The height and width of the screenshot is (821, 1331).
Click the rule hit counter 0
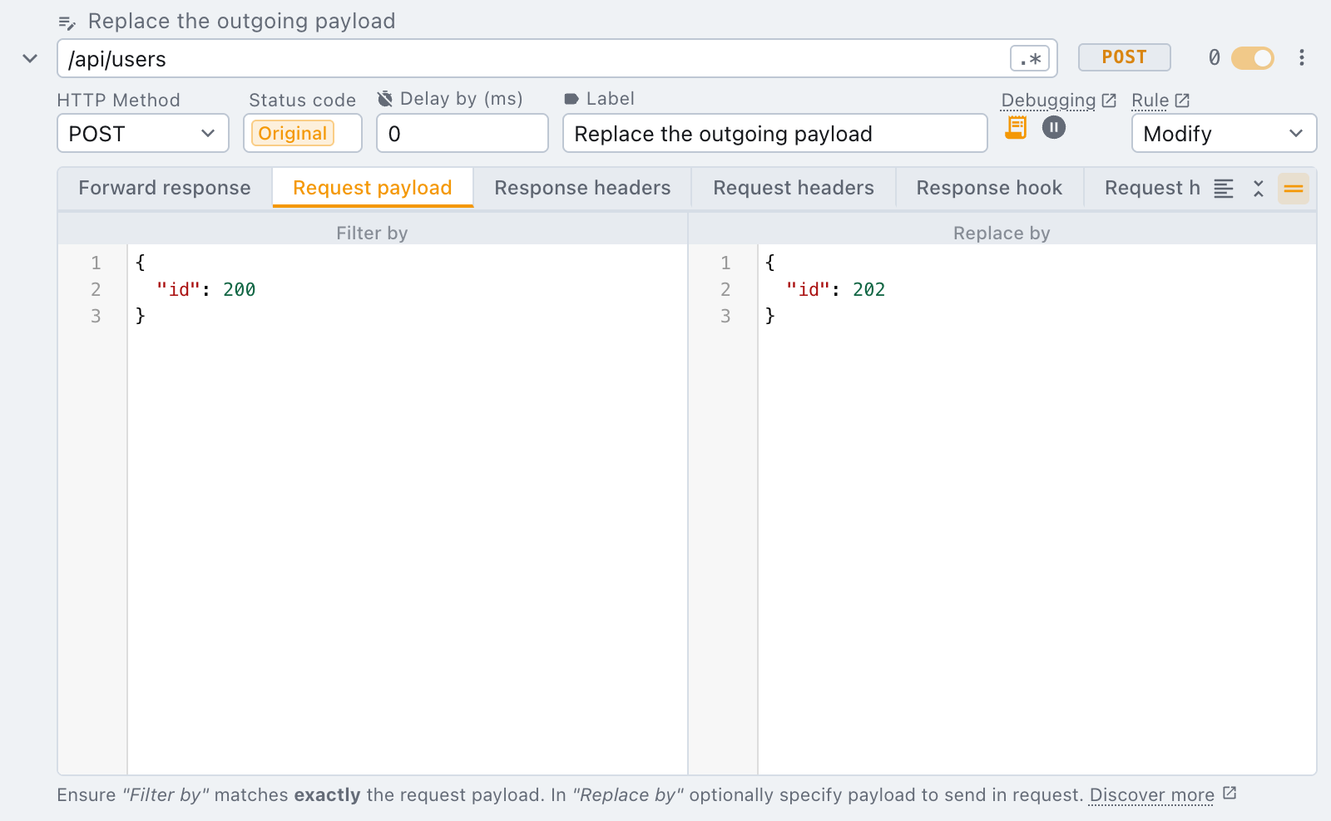[1215, 57]
